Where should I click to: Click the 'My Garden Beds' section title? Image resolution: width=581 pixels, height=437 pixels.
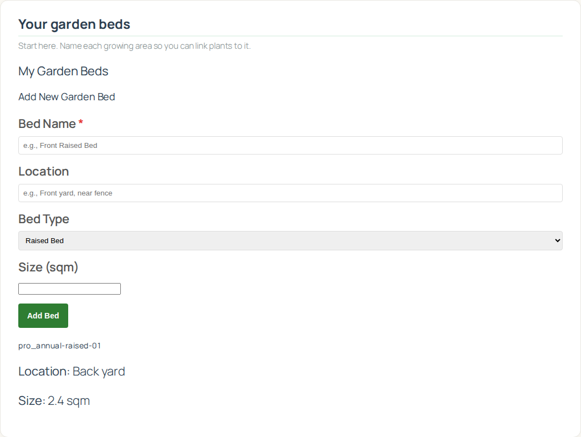pos(63,71)
